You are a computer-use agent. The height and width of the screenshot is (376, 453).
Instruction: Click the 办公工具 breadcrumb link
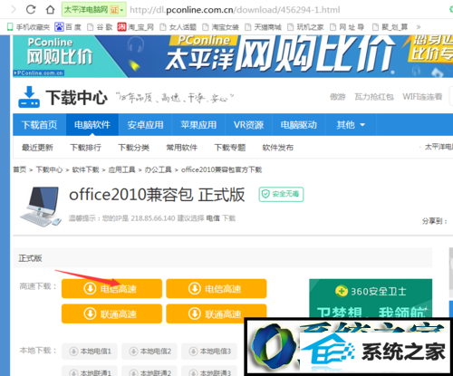(x=158, y=169)
